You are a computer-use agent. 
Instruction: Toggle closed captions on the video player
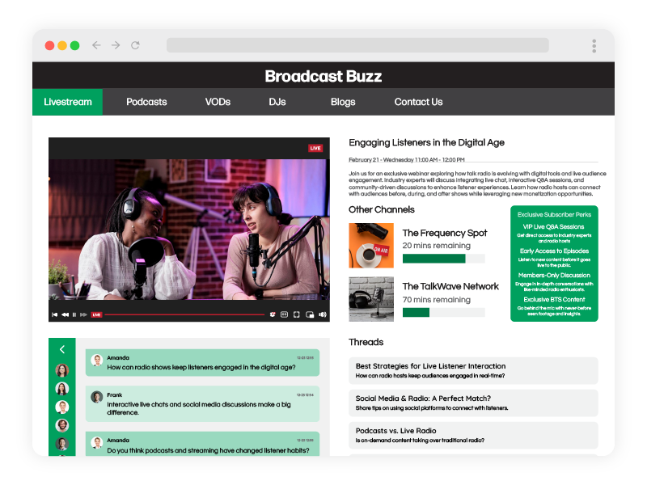(x=282, y=316)
